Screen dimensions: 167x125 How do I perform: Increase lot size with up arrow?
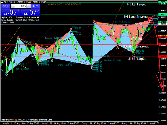pos(28,6)
